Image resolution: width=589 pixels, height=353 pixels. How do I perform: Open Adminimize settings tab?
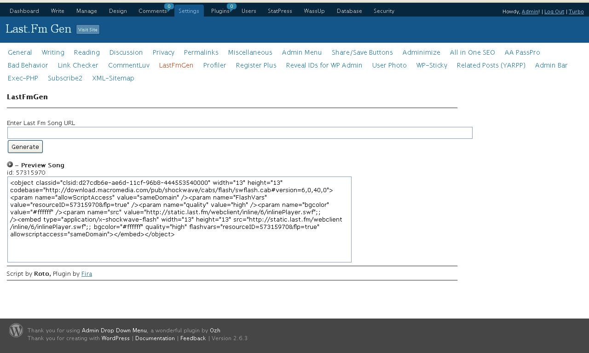point(422,52)
